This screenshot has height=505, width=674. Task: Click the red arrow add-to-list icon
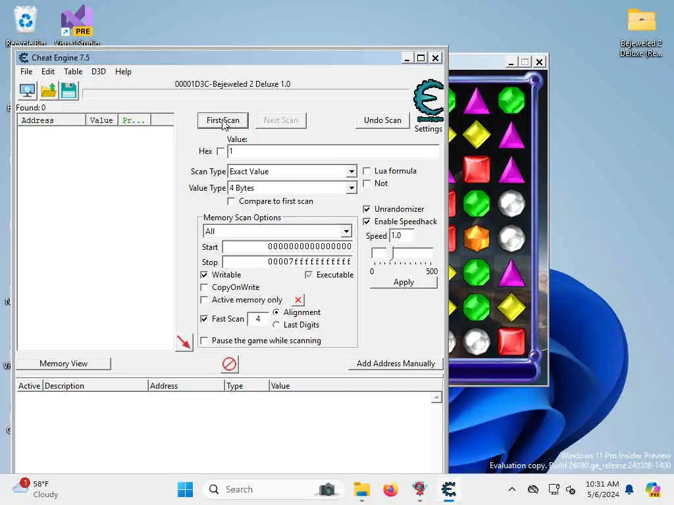click(x=184, y=342)
